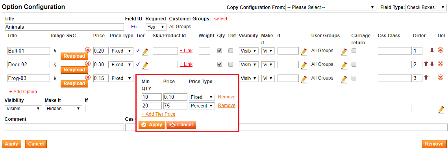This screenshot has height=151, width=448.
Task: Click + Link for Deer-02
Action: [186, 64]
